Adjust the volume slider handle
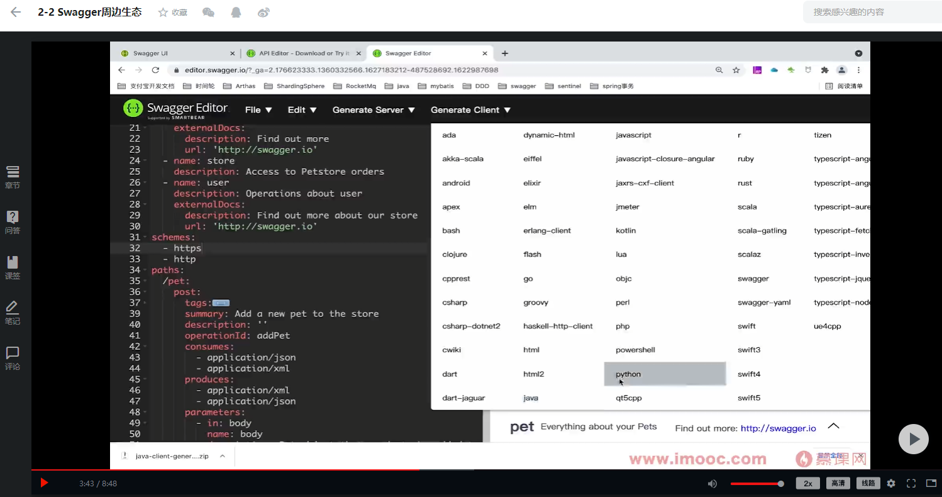The image size is (942, 497). [x=781, y=484]
